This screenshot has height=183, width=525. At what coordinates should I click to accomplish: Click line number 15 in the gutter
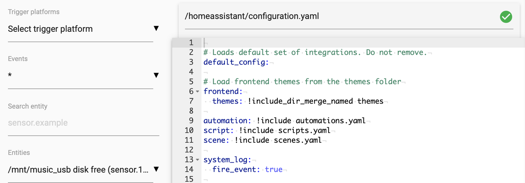[189, 179]
